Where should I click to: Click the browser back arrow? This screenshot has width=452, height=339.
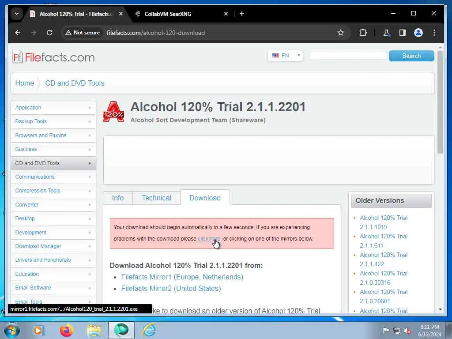click(x=18, y=33)
